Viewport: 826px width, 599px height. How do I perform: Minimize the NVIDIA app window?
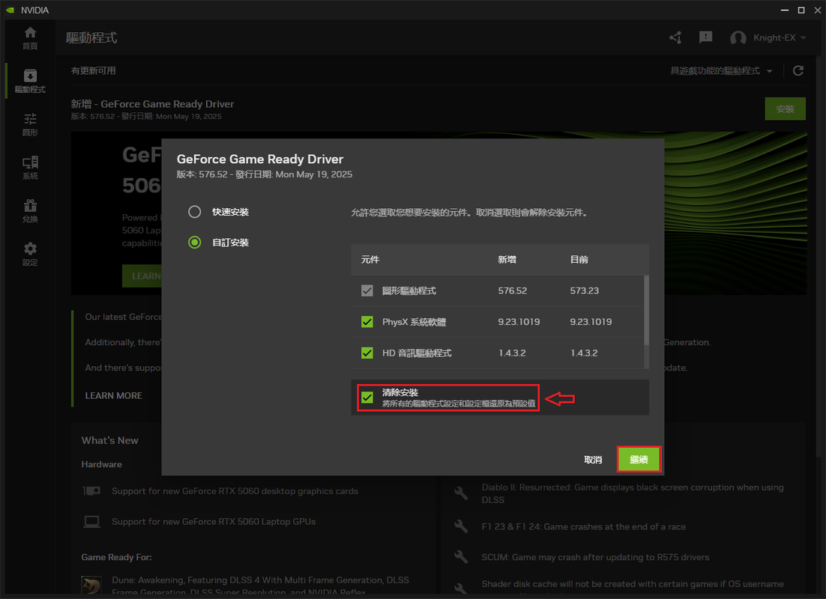tap(784, 10)
